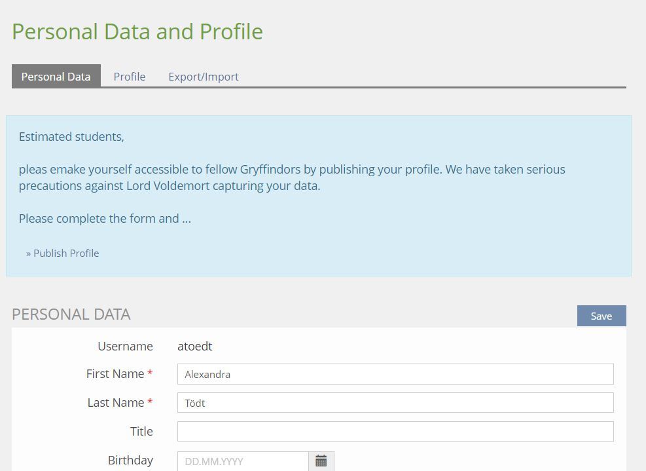The height and width of the screenshot is (471, 646).
Task: Click the Personal Data and Profile heading
Action: click(137, 31)
